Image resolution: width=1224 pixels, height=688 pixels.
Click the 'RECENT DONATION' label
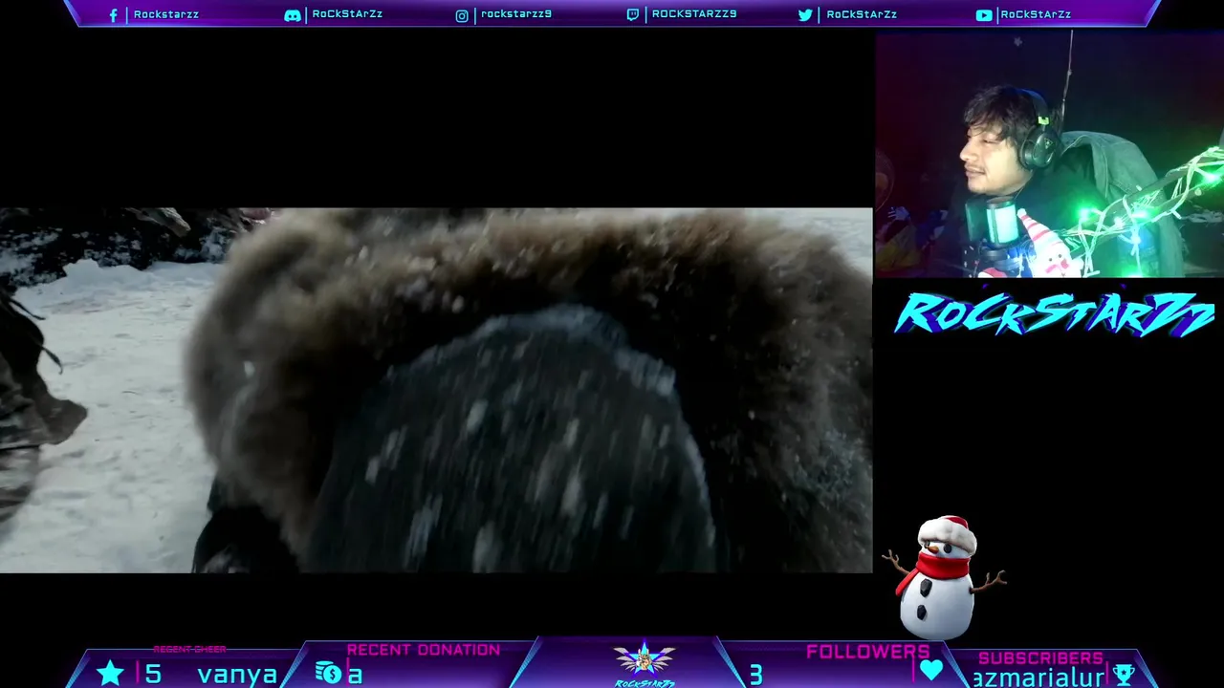pyautogui.click(x=424, y=650)
